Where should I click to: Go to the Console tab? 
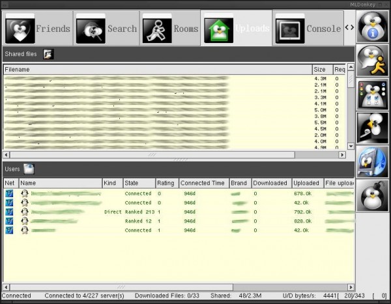click(x=308, y=29)
